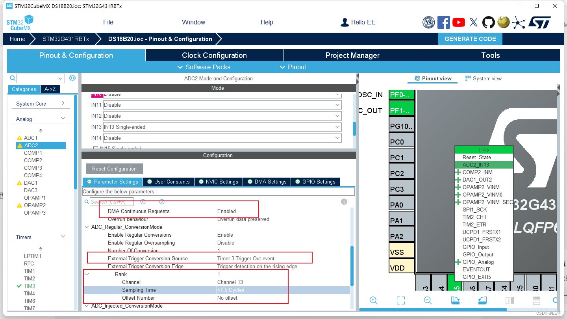Switch to the A->Z list tab

(x=50, y=89)
